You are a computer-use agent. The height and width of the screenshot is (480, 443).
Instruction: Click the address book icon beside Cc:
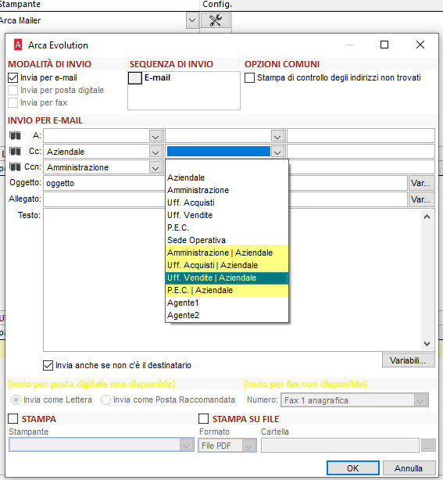15,151
